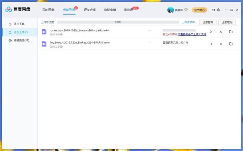
Task: Cancel the Toy Story upload with X icon
Action: tap(221, 44)
